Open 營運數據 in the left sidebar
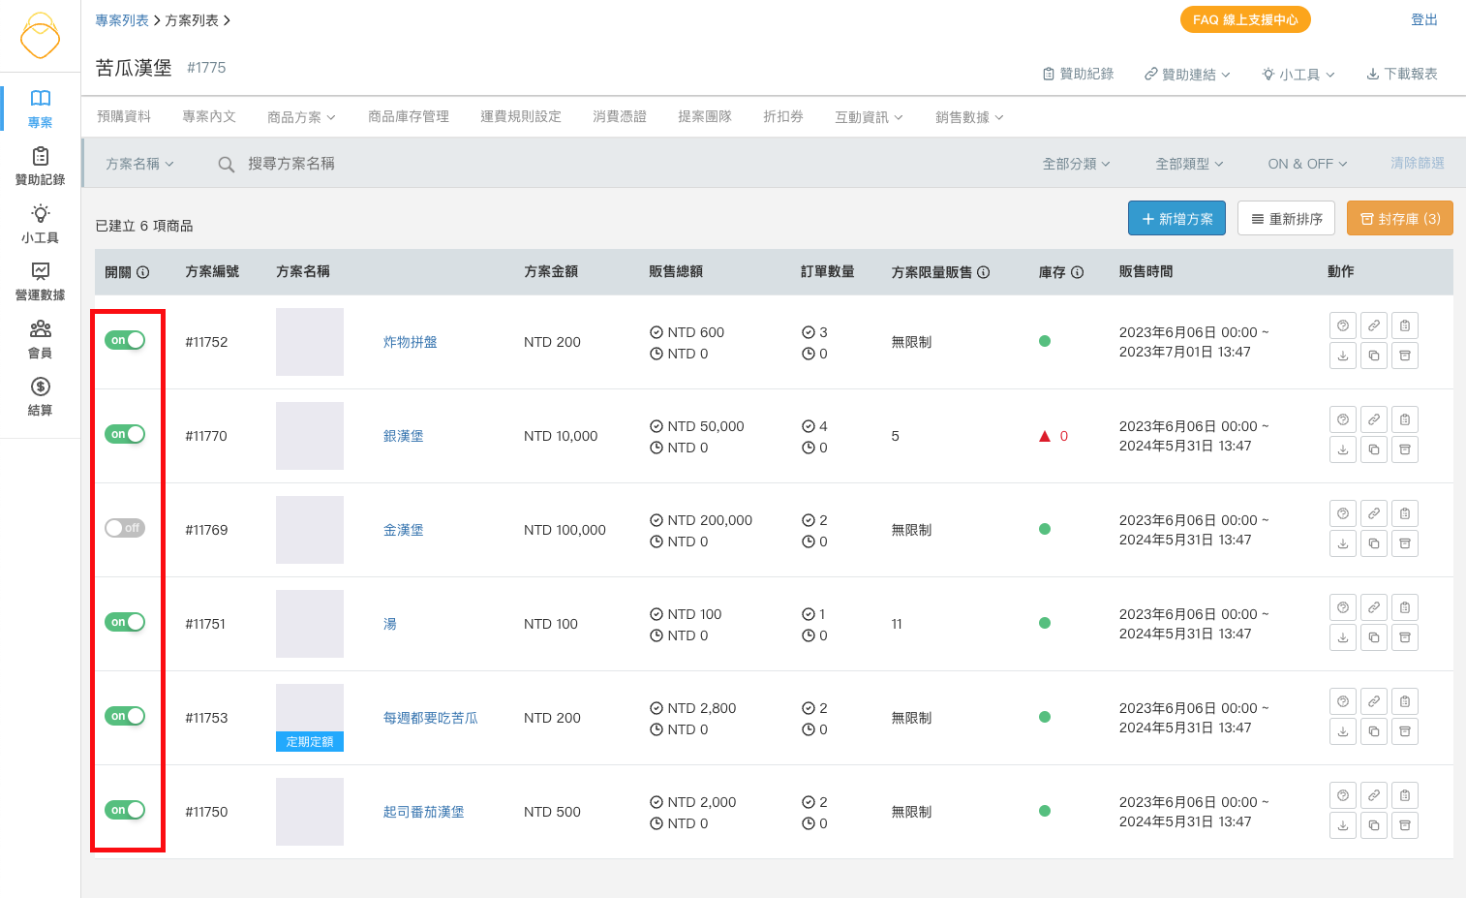The image size is (1466, 898). [x=40, y=282]
